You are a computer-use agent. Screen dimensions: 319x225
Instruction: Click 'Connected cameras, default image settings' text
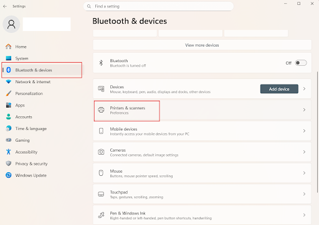(144, 155)
